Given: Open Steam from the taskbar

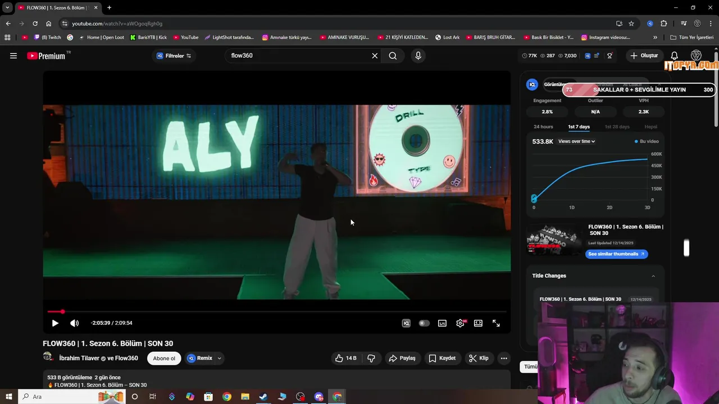Looking at the screenshot, I should pos(263,397).
